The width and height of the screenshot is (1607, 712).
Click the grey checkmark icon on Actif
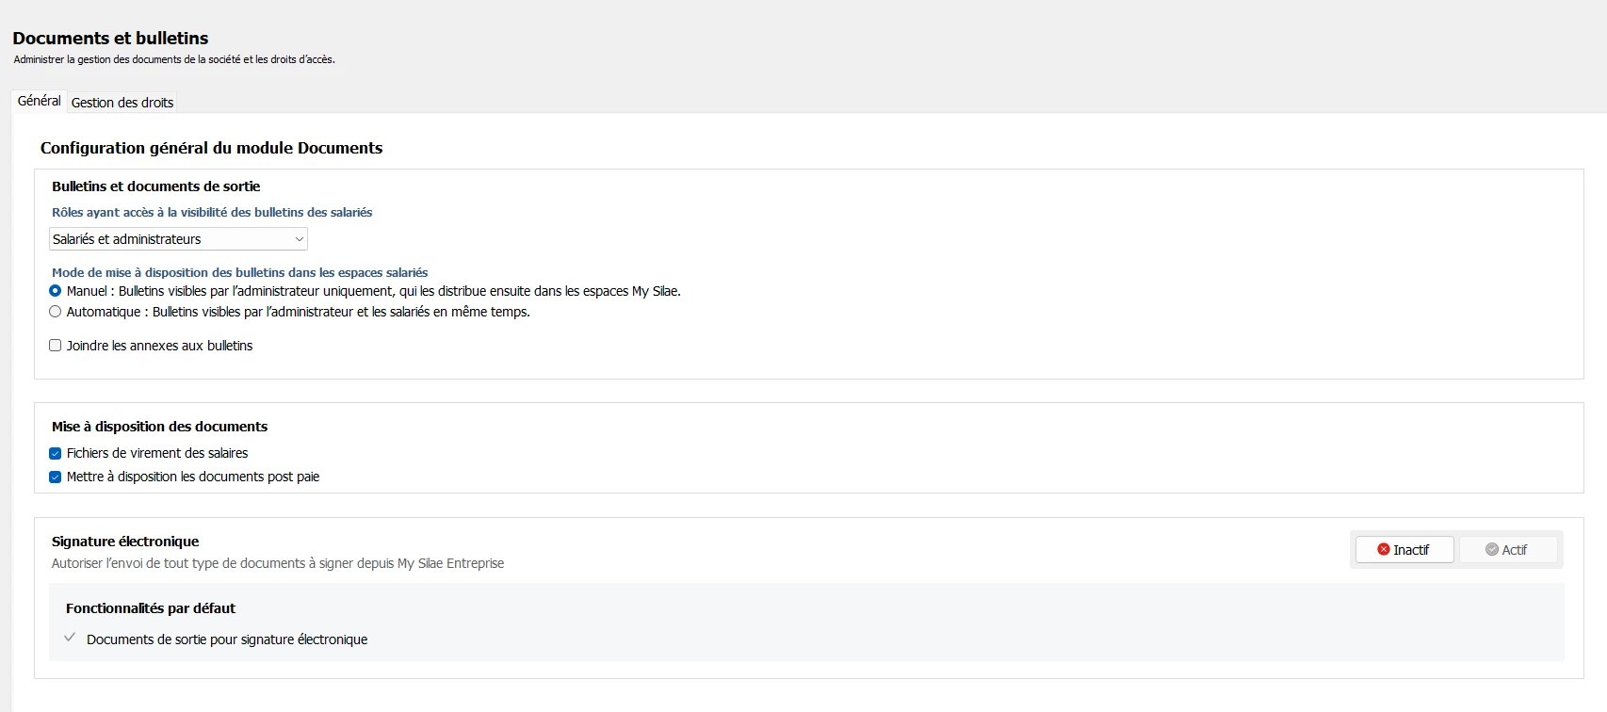point(1491,549)
